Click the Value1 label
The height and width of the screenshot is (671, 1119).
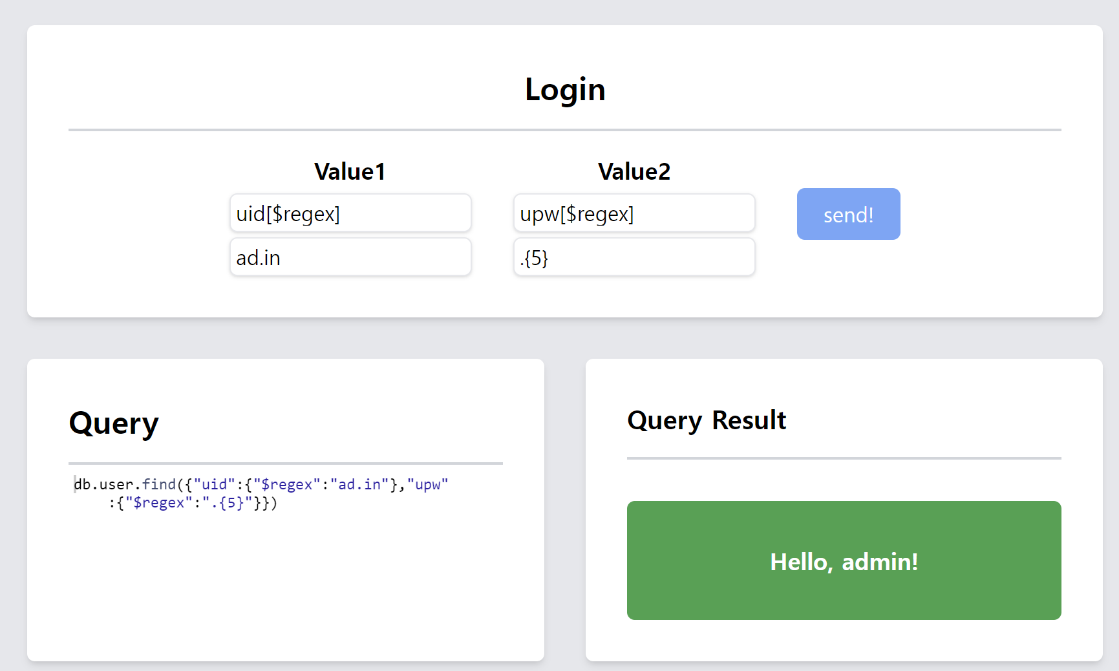point(350,171)
